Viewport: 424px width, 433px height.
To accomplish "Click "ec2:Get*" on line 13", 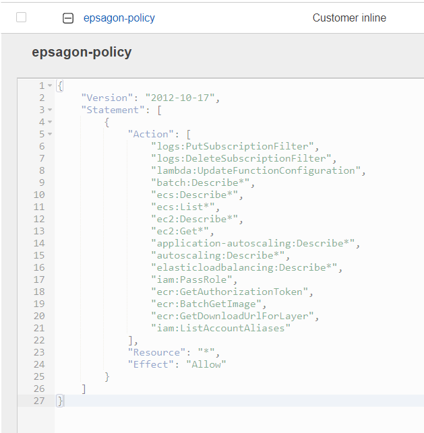I will [180, 232].
